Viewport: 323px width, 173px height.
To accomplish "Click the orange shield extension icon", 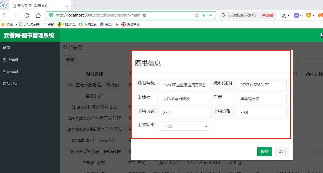I will coord(308,15).
